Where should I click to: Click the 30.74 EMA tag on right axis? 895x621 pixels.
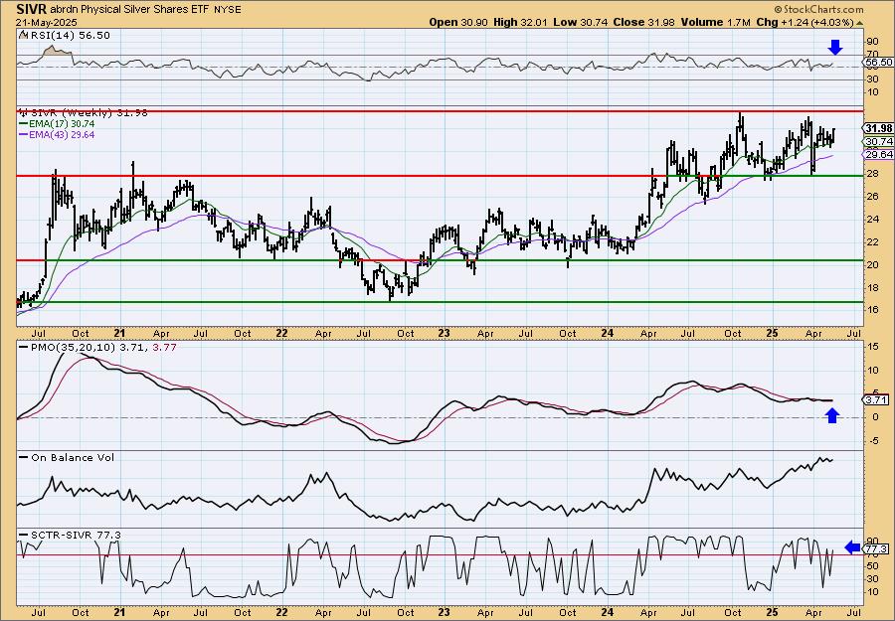[x=879, y=141]
